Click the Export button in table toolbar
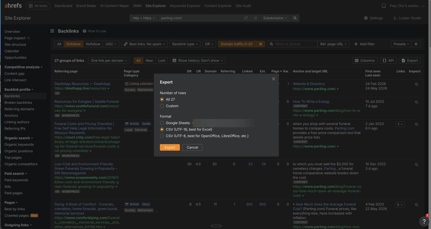 pos(410,61)
